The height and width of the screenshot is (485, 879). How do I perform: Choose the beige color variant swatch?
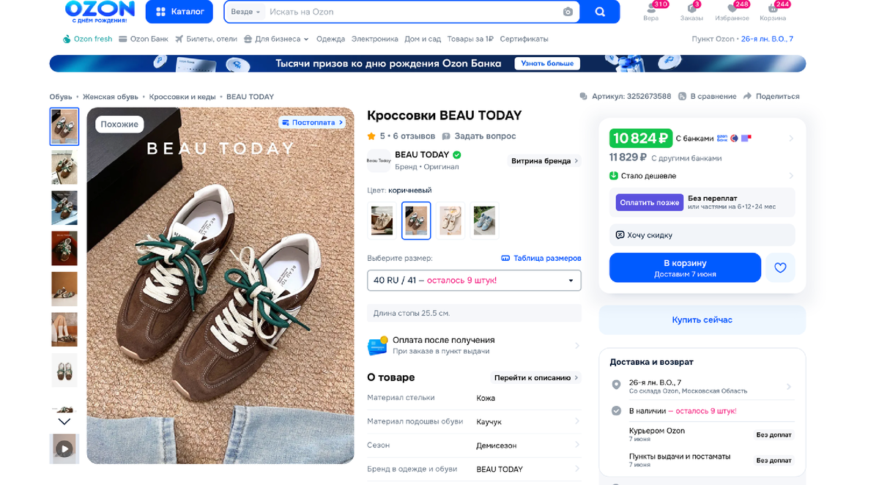point(450,221)
